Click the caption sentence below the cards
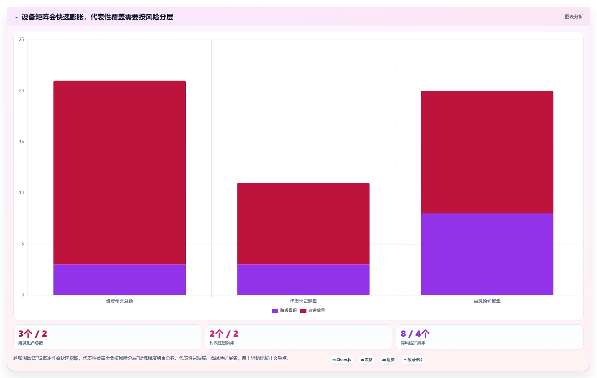Viewport: 597px width, 378px height. click(x=151, y=358)
